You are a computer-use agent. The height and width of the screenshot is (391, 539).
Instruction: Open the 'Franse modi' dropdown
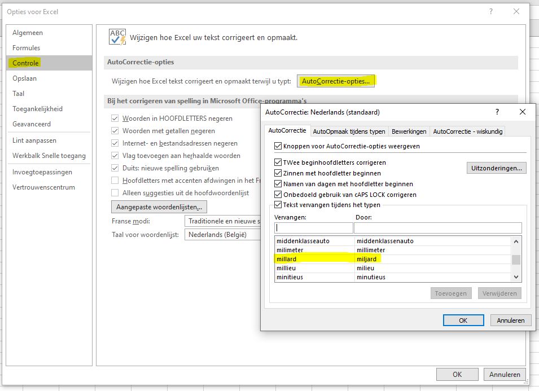coord(222,222)
